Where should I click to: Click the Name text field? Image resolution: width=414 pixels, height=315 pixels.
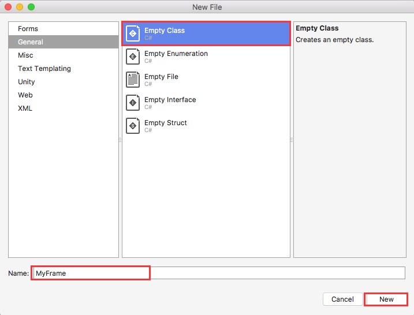point(219,273)
